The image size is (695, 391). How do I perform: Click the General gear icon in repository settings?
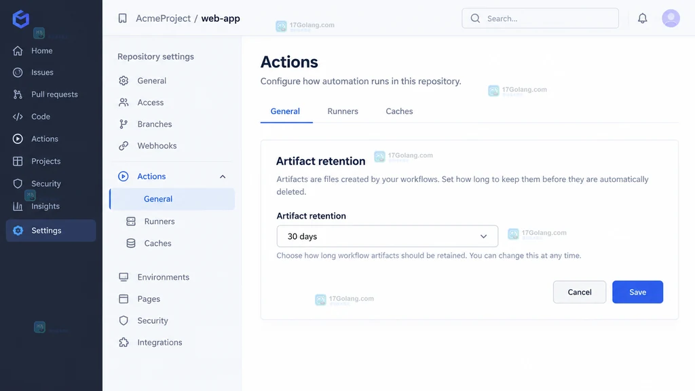(124, 81)
